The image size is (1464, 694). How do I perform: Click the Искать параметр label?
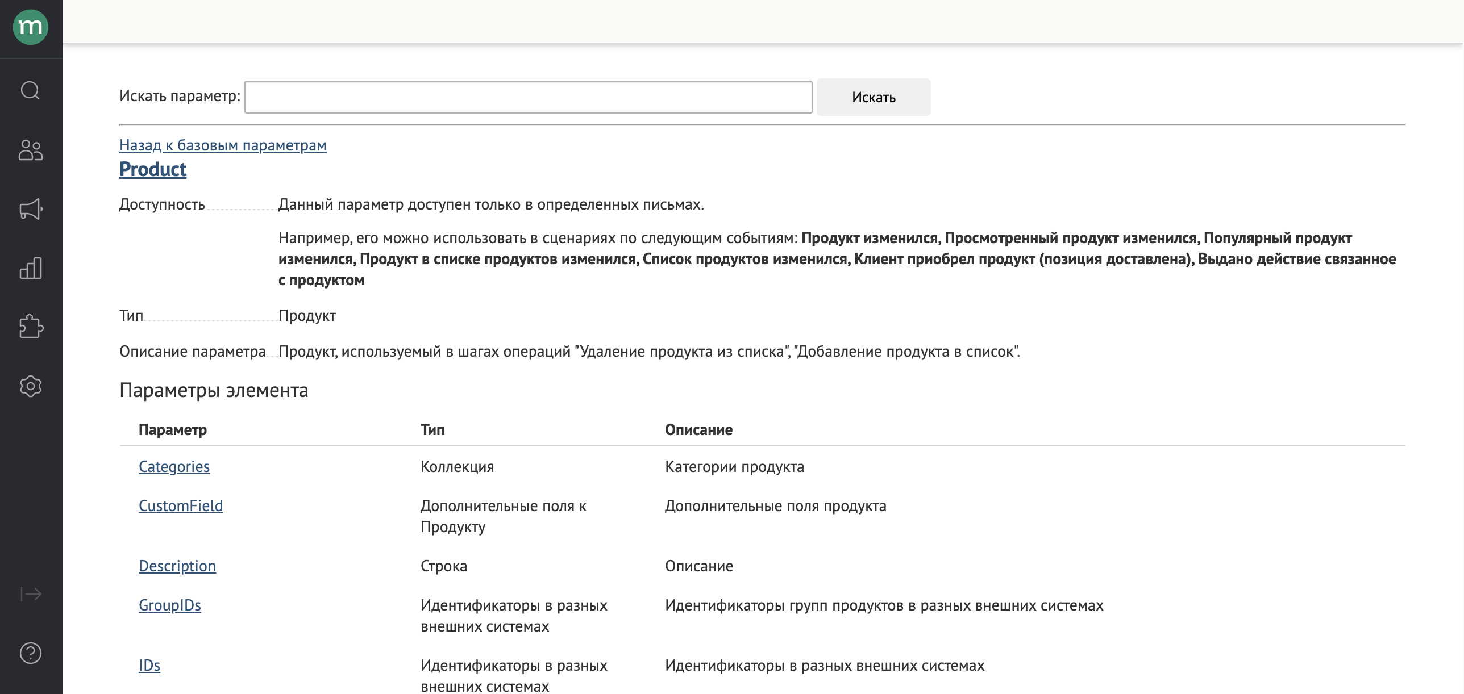[x=180, y=96]
